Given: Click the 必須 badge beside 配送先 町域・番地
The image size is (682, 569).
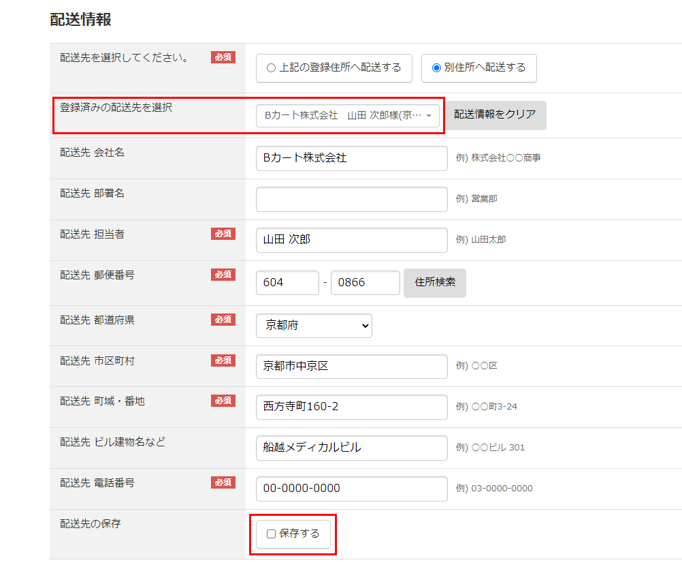Looking at the screenshot, I should (223, 401).
